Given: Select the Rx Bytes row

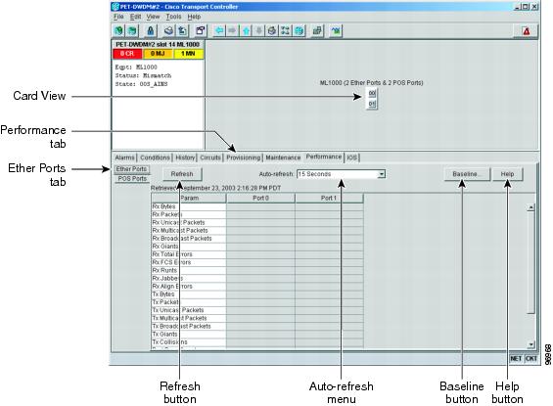Looking at the screenshot, I should (x=257, y=206).
